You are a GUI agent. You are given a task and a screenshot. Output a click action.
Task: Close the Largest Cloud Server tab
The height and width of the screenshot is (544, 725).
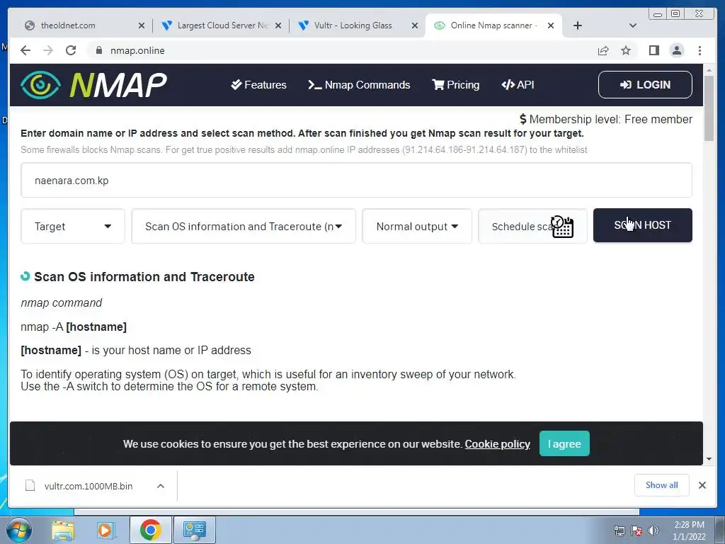(278, 25)
